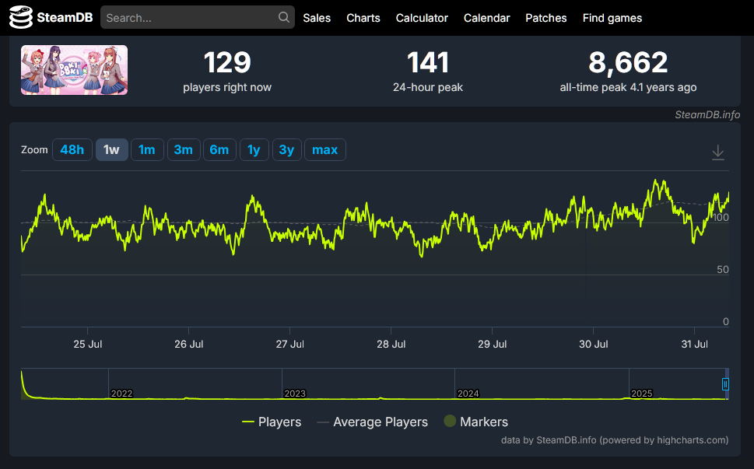Select the 1w zoom button

111,150
